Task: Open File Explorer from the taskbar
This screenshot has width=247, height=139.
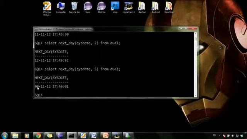Action: tap(15, 136)
